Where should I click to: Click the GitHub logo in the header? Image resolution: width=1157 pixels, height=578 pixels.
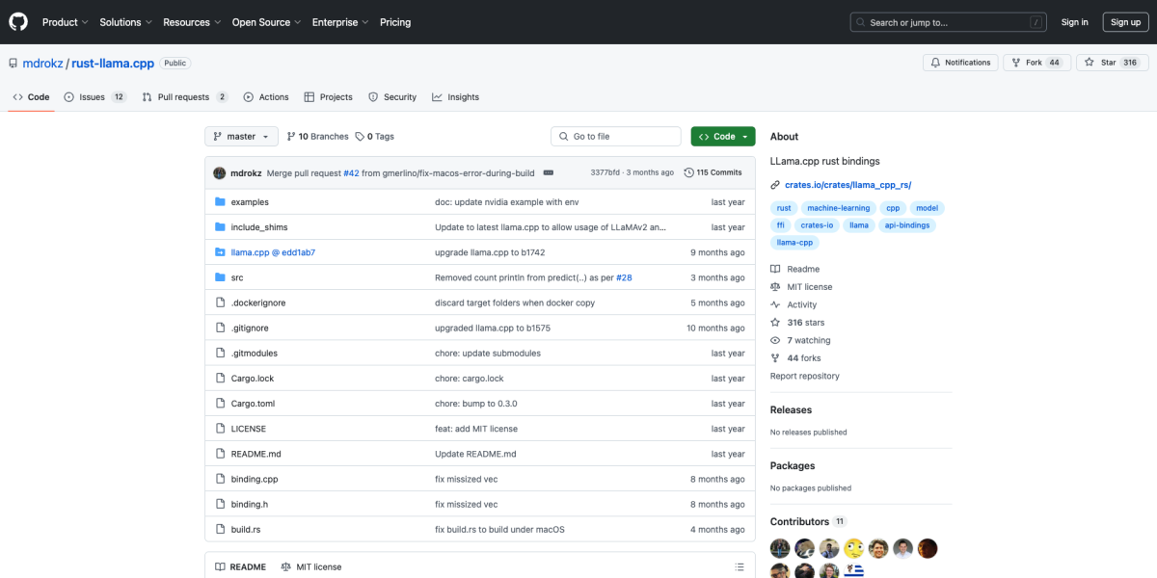point(17,21)
